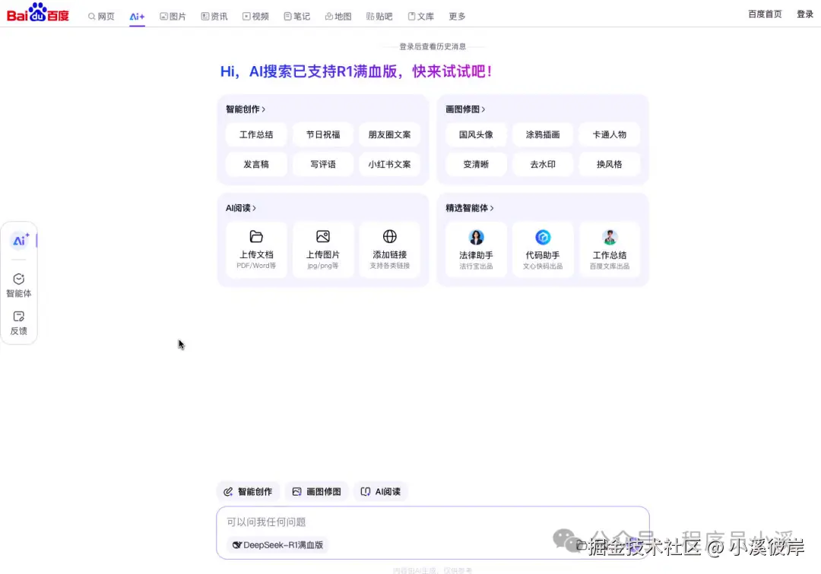Image resolution: width=821 pixels, height=574 pixels.
Task: Open the 上传文档 document upload option
Action: pyautogui.click(x=256, y=250)
